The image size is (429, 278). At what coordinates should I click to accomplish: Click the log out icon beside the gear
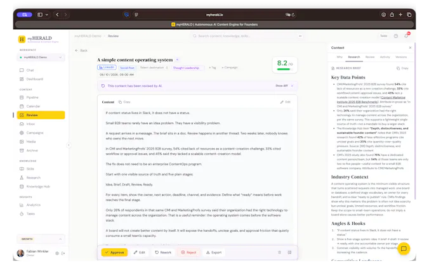click(x=63, y=253)
